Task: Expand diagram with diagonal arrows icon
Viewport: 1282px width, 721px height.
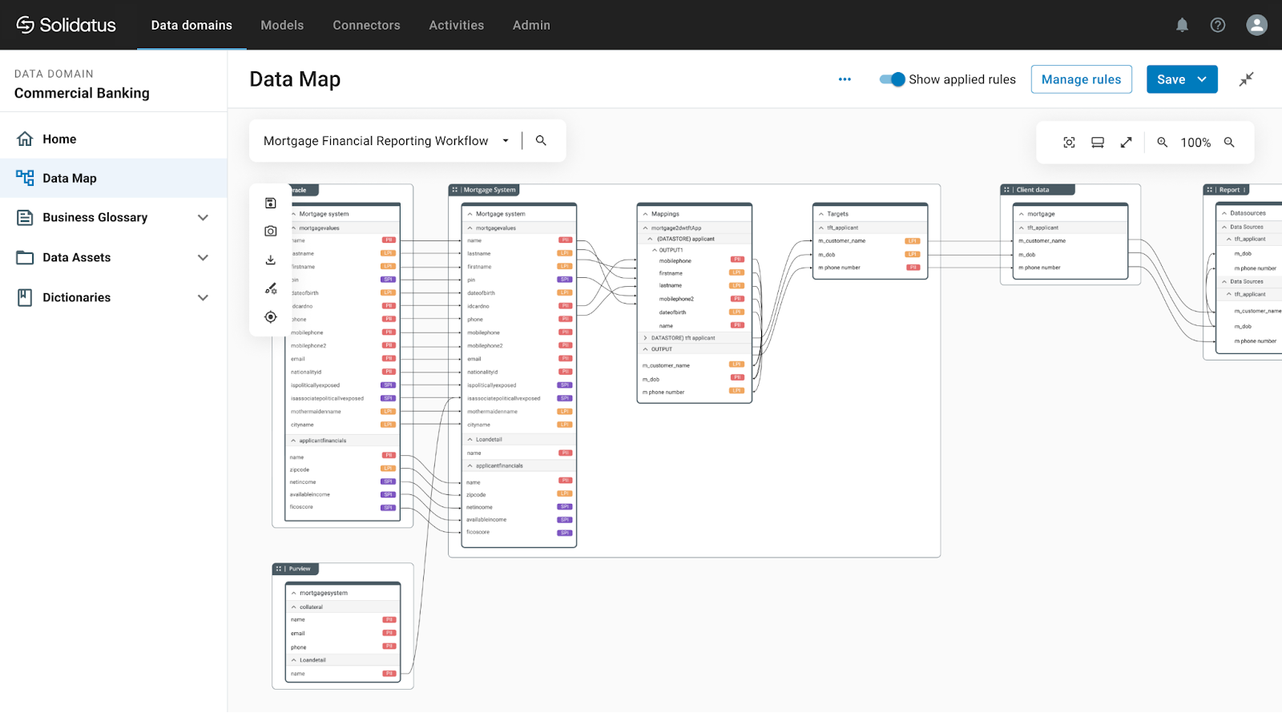Action: coord(1126,143)
